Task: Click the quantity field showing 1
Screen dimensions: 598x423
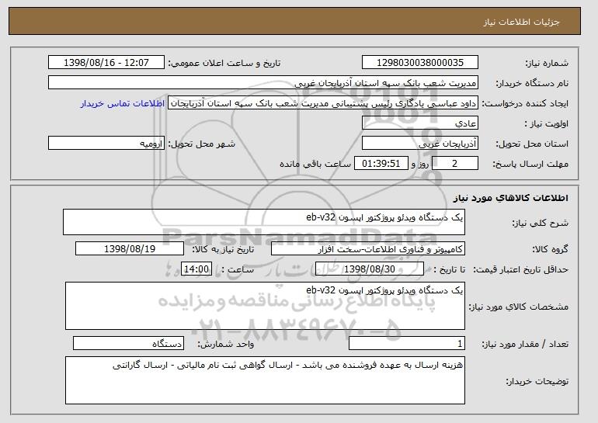Action: click(x=407, y=343)
